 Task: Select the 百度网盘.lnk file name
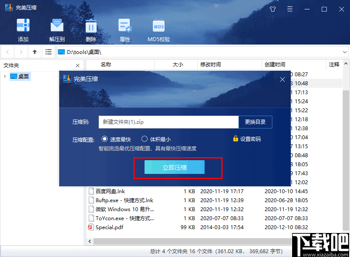pos(110,191)
